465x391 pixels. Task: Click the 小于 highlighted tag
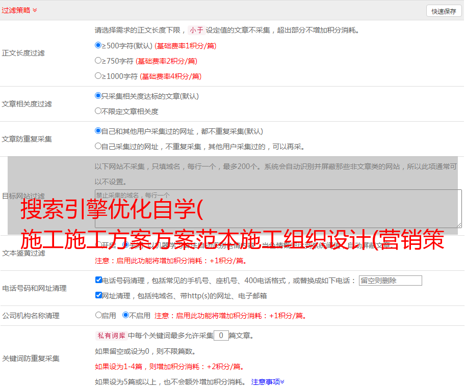click(x=196, y=30)
